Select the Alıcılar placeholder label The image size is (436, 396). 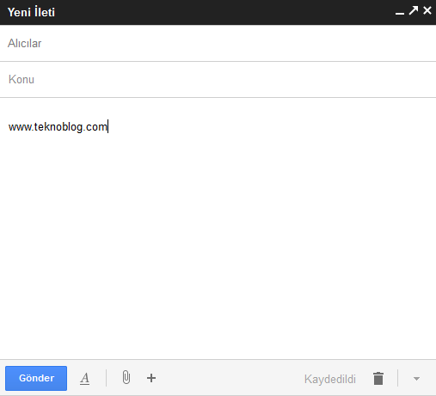pos(24,44)
